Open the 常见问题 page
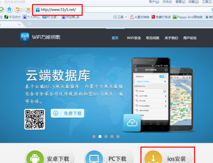 point(153,38)
